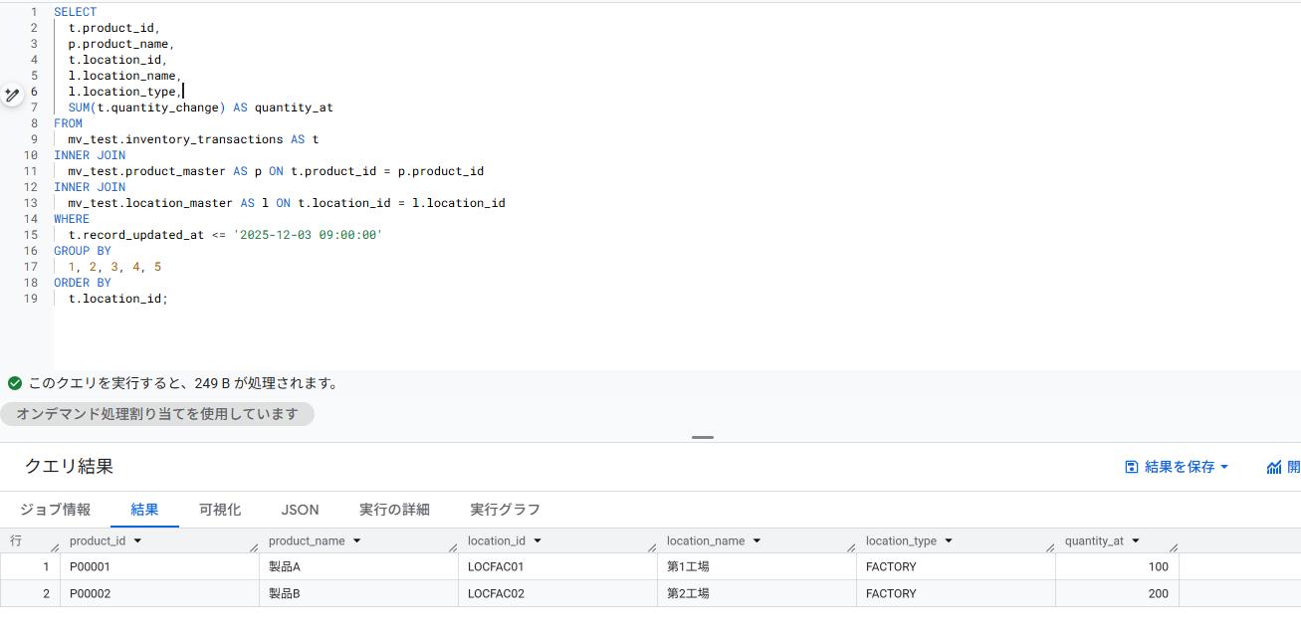Image resolution: width=1301 pixels, height=642 pixels.
Task: Open the 可視化 tab
Action: (x=219, y=509)
